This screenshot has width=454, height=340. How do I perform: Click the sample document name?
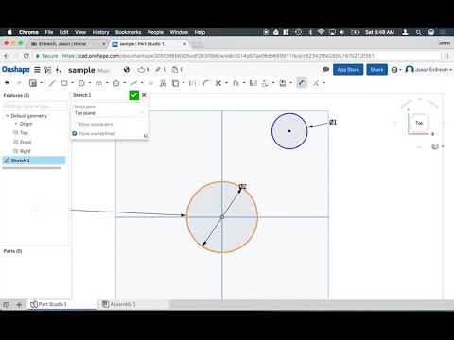coord(81,70)
